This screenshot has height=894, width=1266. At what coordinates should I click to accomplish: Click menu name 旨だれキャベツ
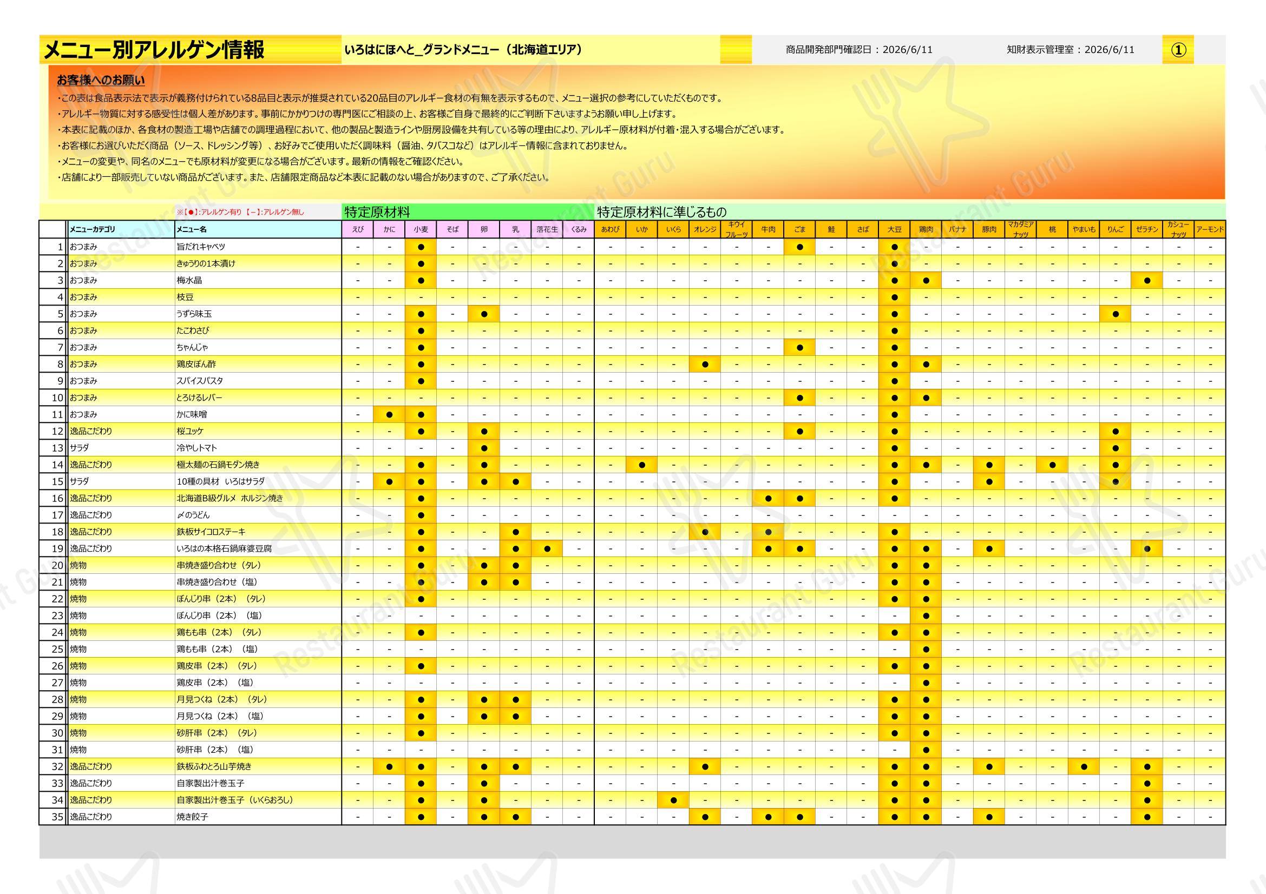[x=201, y=247]
